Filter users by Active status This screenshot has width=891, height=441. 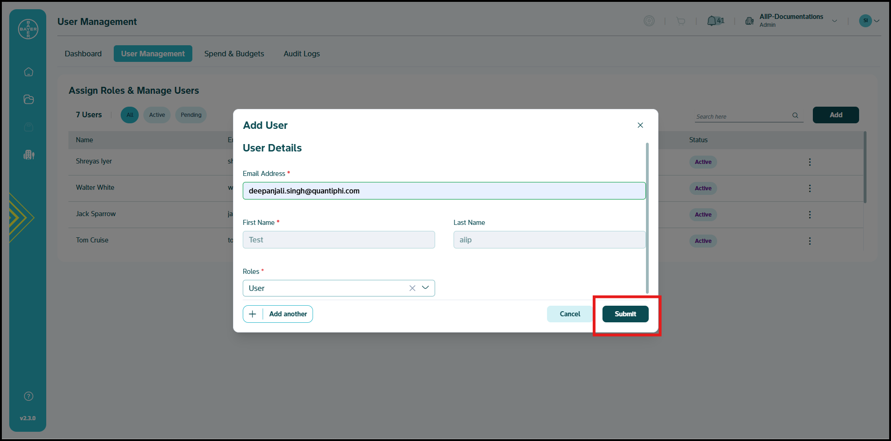[x=157, y=115]
